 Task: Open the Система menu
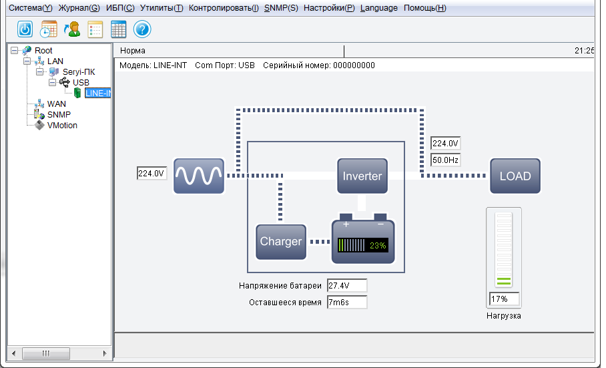(x=31, y=8)
